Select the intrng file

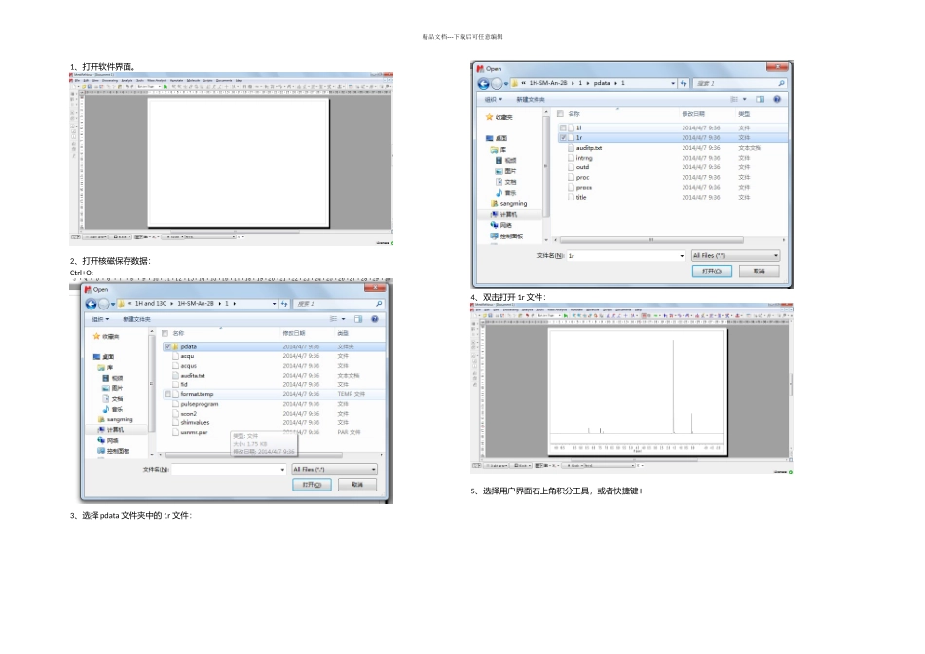click(x=584, y=158)
